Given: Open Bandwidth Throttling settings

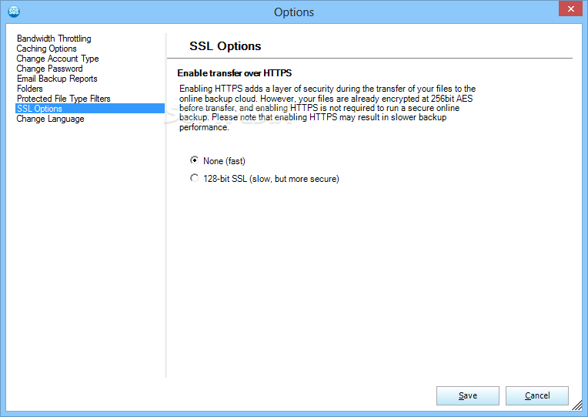Looking at the screenshot, I should tap(54, 39).
